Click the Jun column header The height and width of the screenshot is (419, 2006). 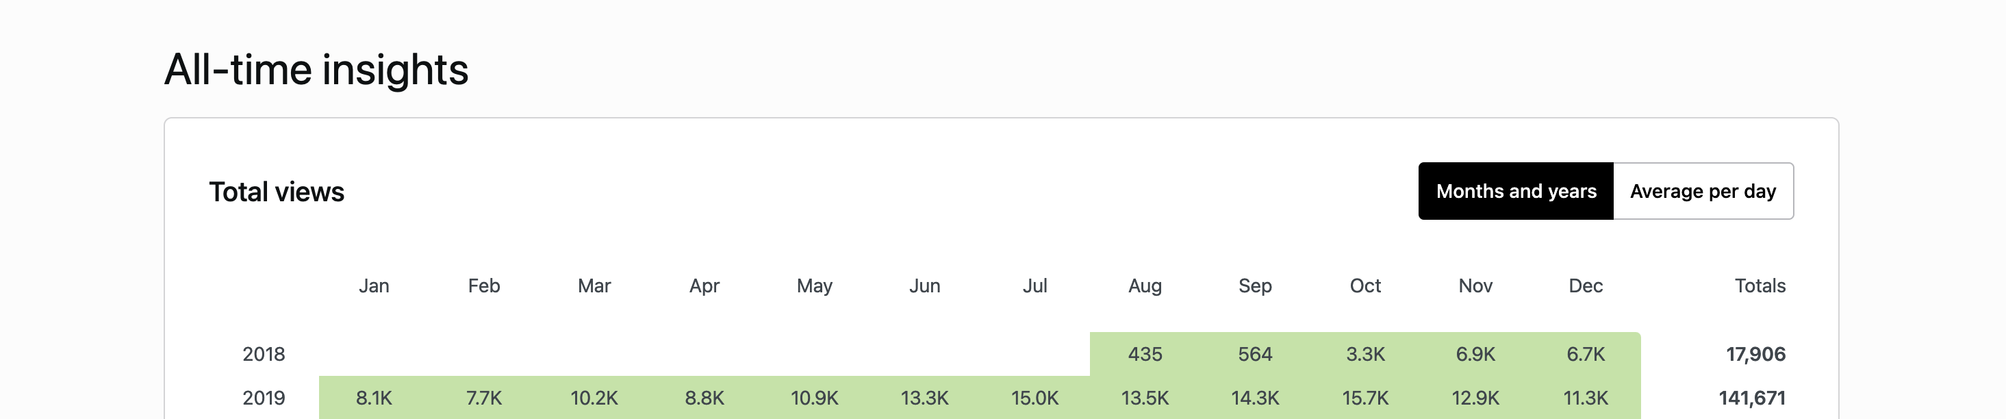(x=924, y=285)
